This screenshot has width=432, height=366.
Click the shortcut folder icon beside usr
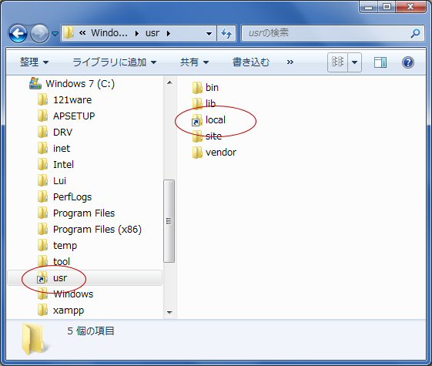(42, 277)
